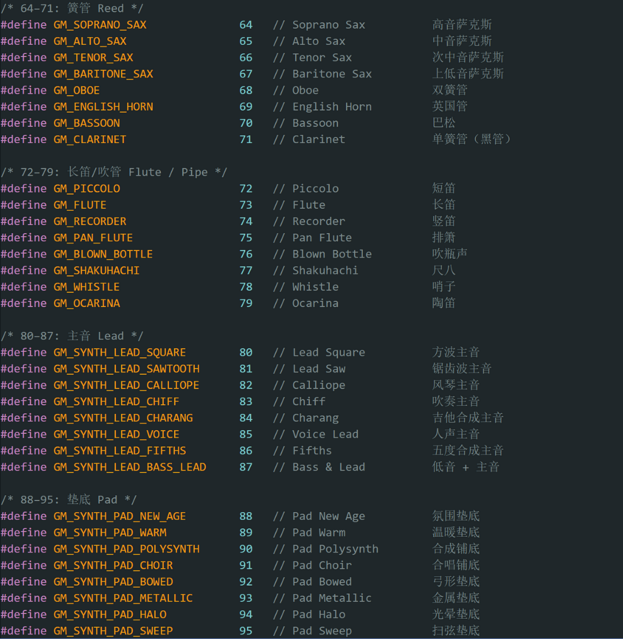Viewport: 623px width, 639px height.
Task: Place cursor on GM_SYNTH_PAD_NEW_AGE
Action: pyautogui.click(x=119, y=517)
